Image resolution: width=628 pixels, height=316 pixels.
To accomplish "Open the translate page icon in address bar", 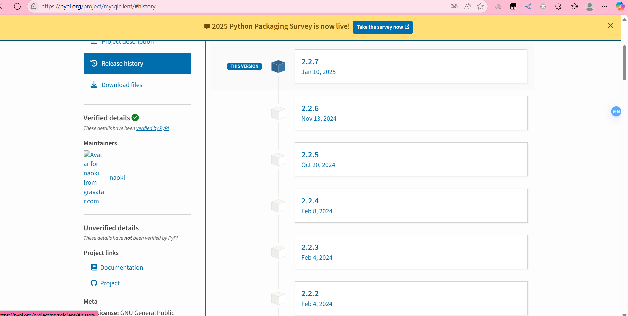I will click(454, 6).
